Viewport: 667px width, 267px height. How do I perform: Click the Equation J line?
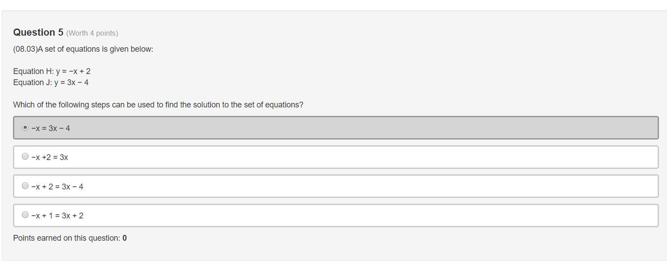coord(51,82)
